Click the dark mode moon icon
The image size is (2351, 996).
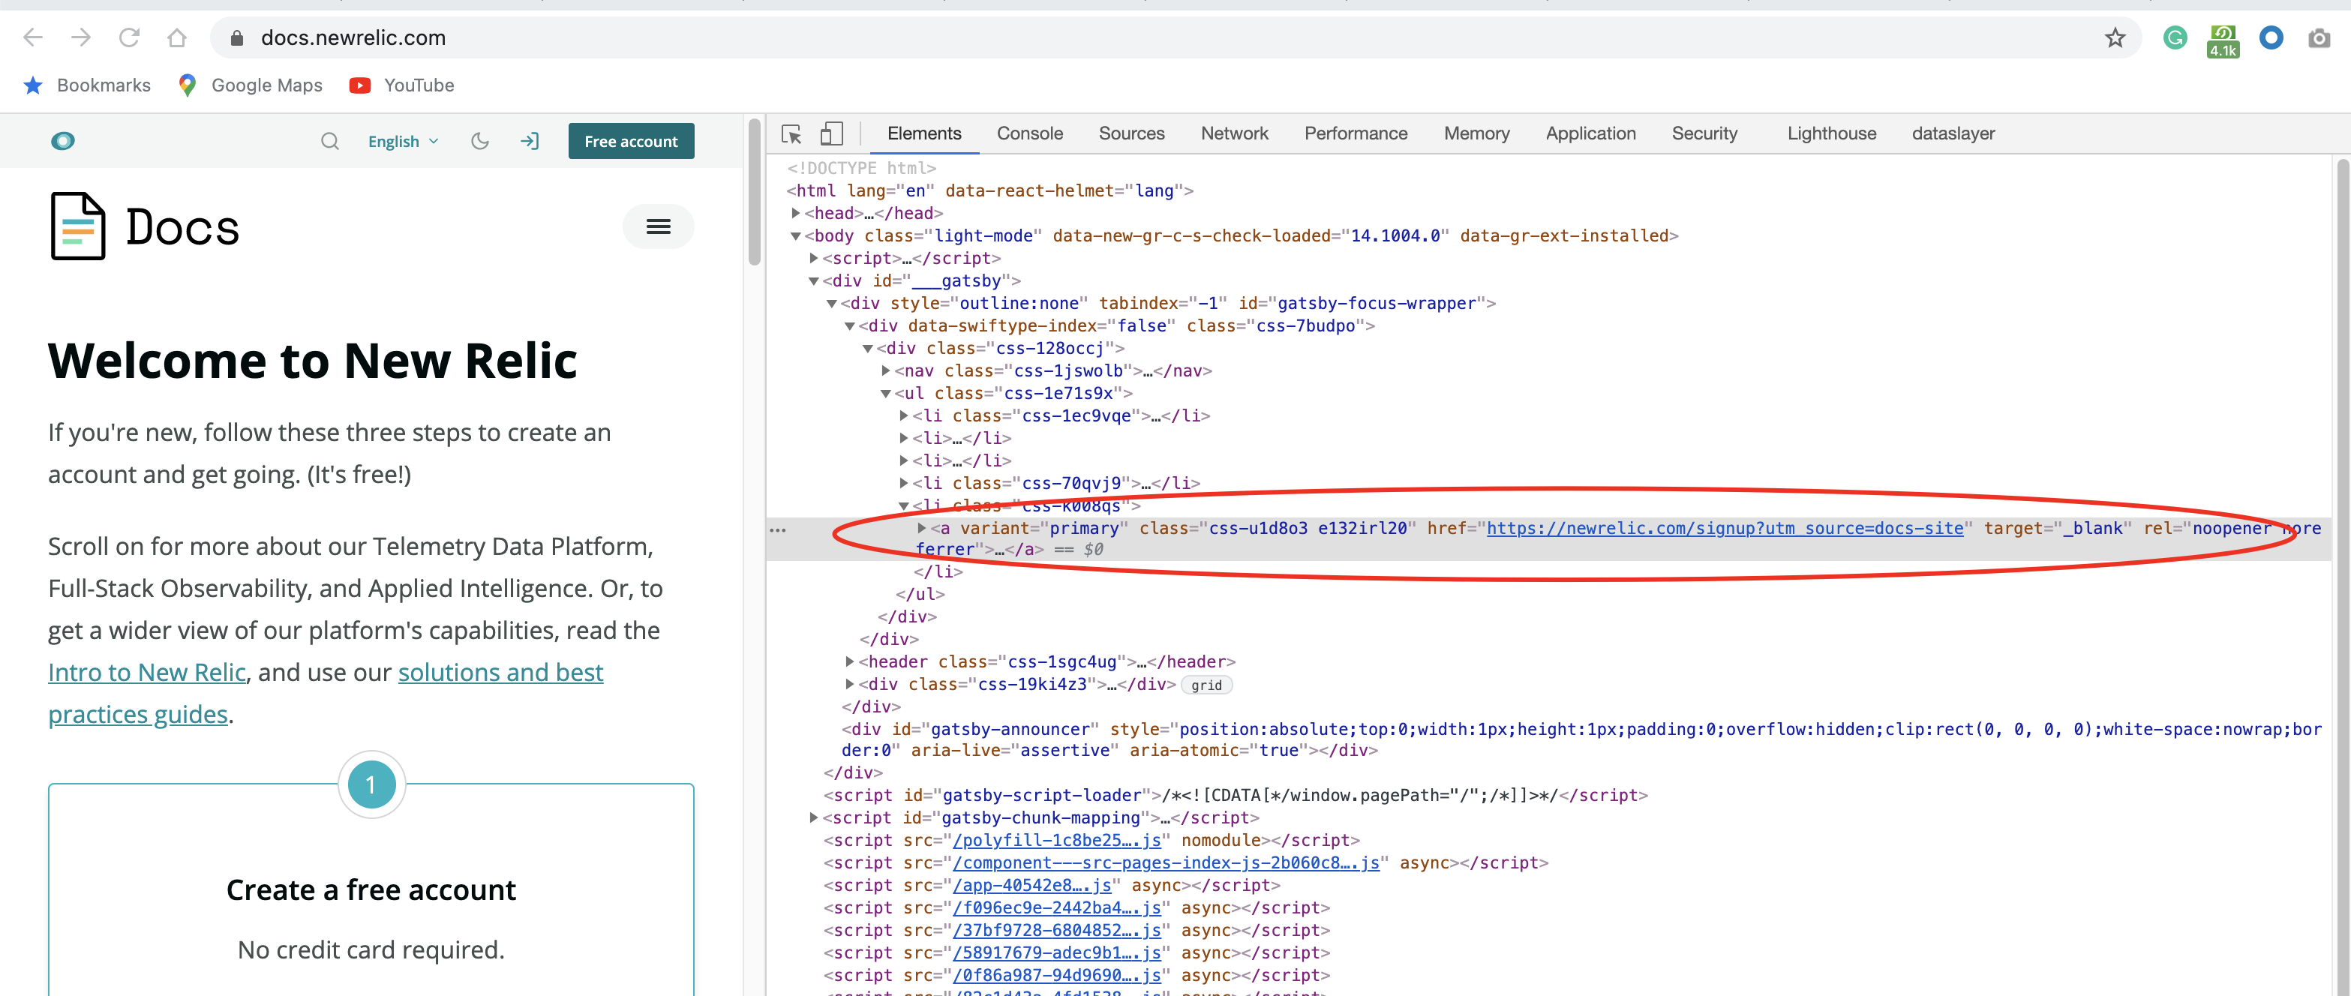coord(479,140)
